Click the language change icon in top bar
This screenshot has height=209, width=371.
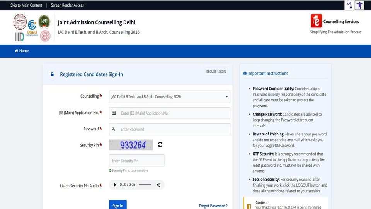(349, 5)
